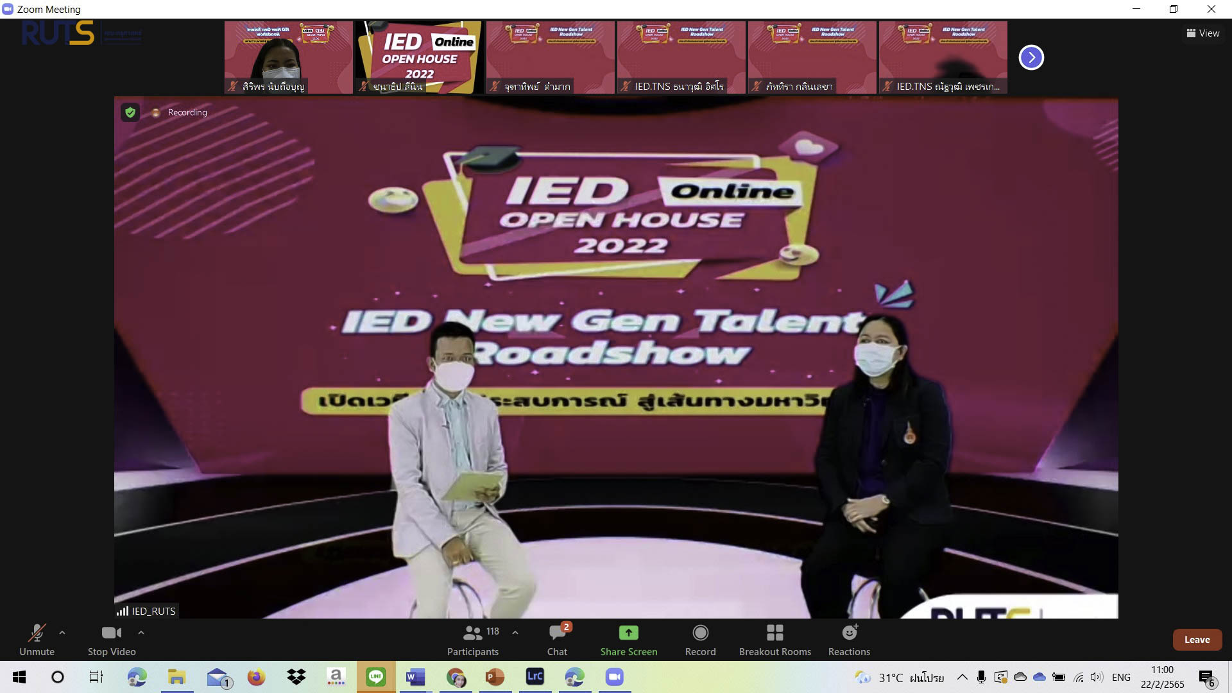Select thumbnail of สิริพร นับถือบุญ
1232x693 pixels.
point(289,57)
